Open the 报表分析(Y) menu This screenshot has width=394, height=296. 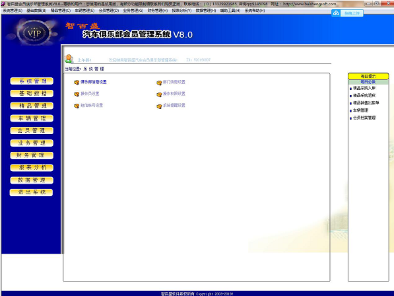pos(181,11)
